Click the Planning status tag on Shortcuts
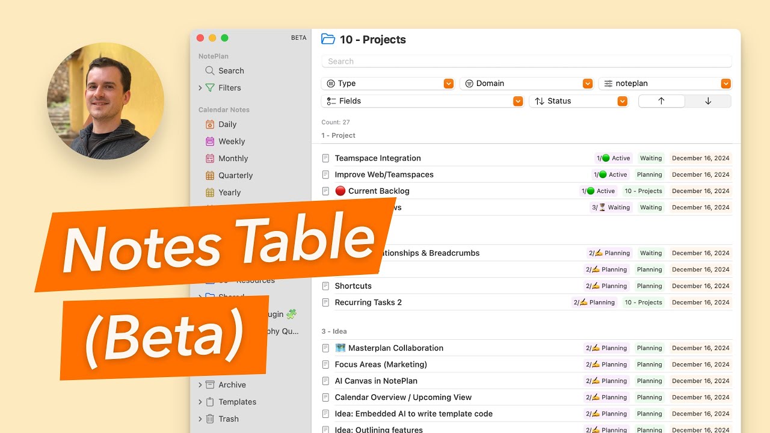Viewport: 770px width, 433px height. (x=608, y=286)
